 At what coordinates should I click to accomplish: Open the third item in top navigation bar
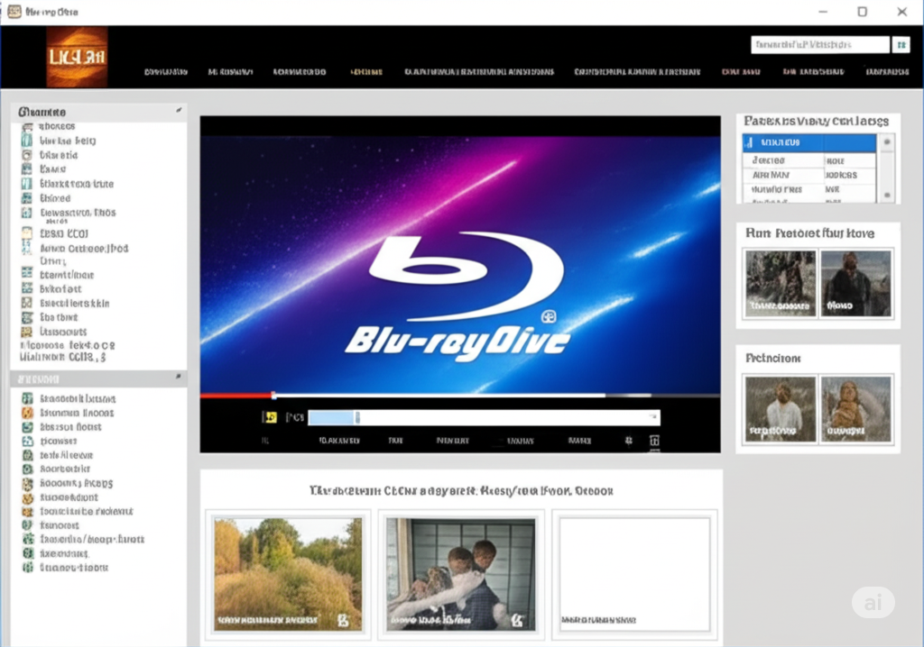click(x=300, y=72)
